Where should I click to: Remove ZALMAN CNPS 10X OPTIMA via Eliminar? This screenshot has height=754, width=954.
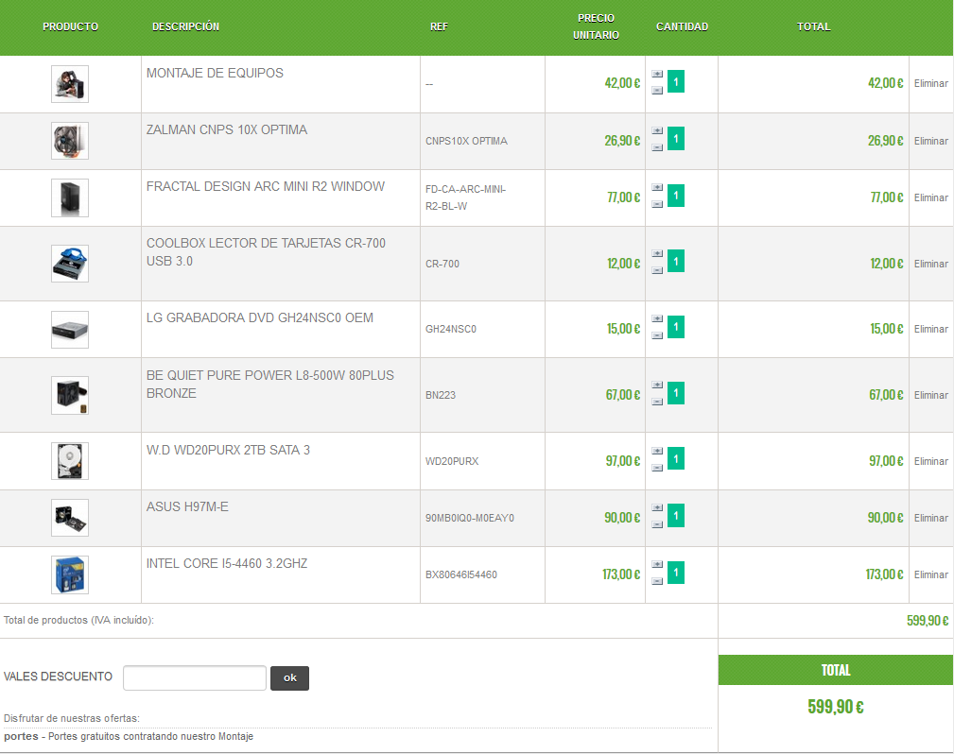tap(931, 141)
